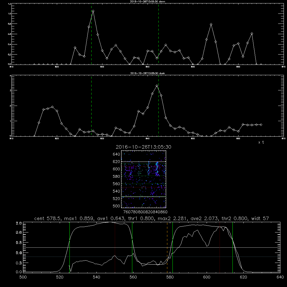The width and height of the screenshot is (287, 287).
Task: Click the red dotted vertical line at 550
Action: pos(115,247)
